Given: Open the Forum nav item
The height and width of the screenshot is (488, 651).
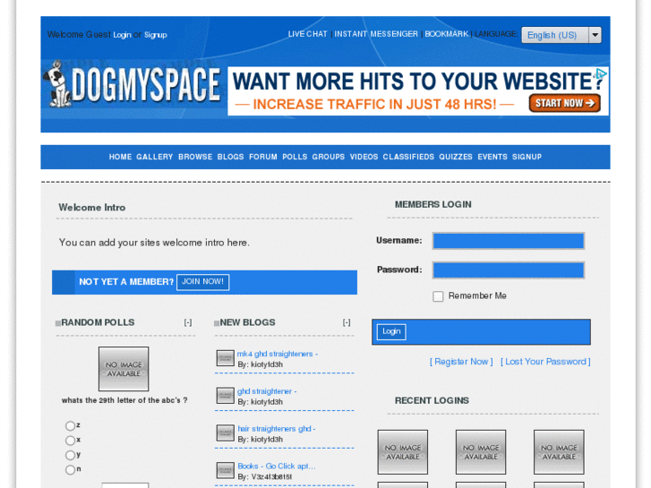Looking at the screenshot, I should [262, 157].
